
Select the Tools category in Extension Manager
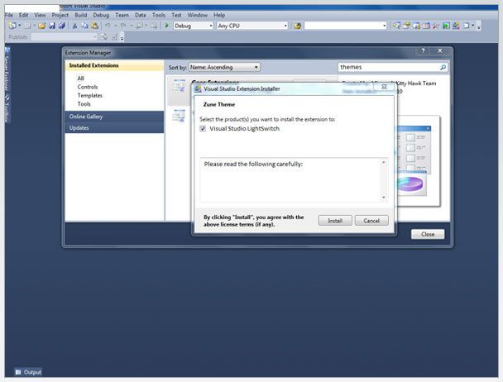click(x=84, y=104)
